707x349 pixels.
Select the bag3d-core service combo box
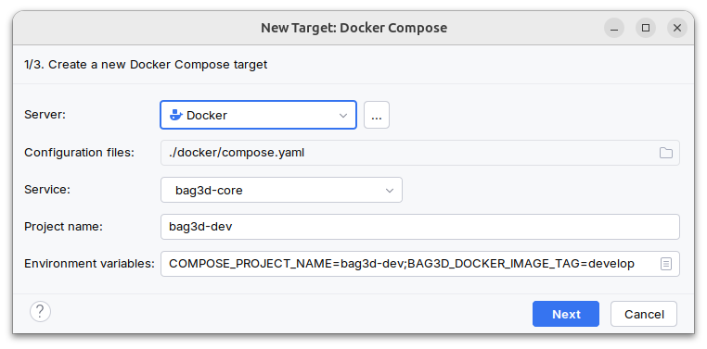pos(281,190)
